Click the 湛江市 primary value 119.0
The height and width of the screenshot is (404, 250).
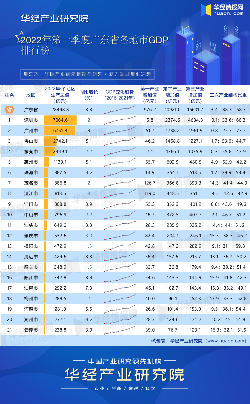pos(150,193)
